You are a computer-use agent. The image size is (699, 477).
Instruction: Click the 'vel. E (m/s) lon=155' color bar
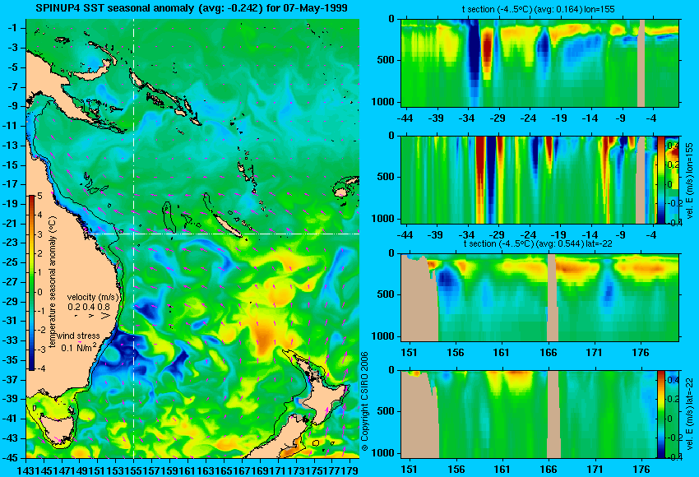tap(661, 180)
